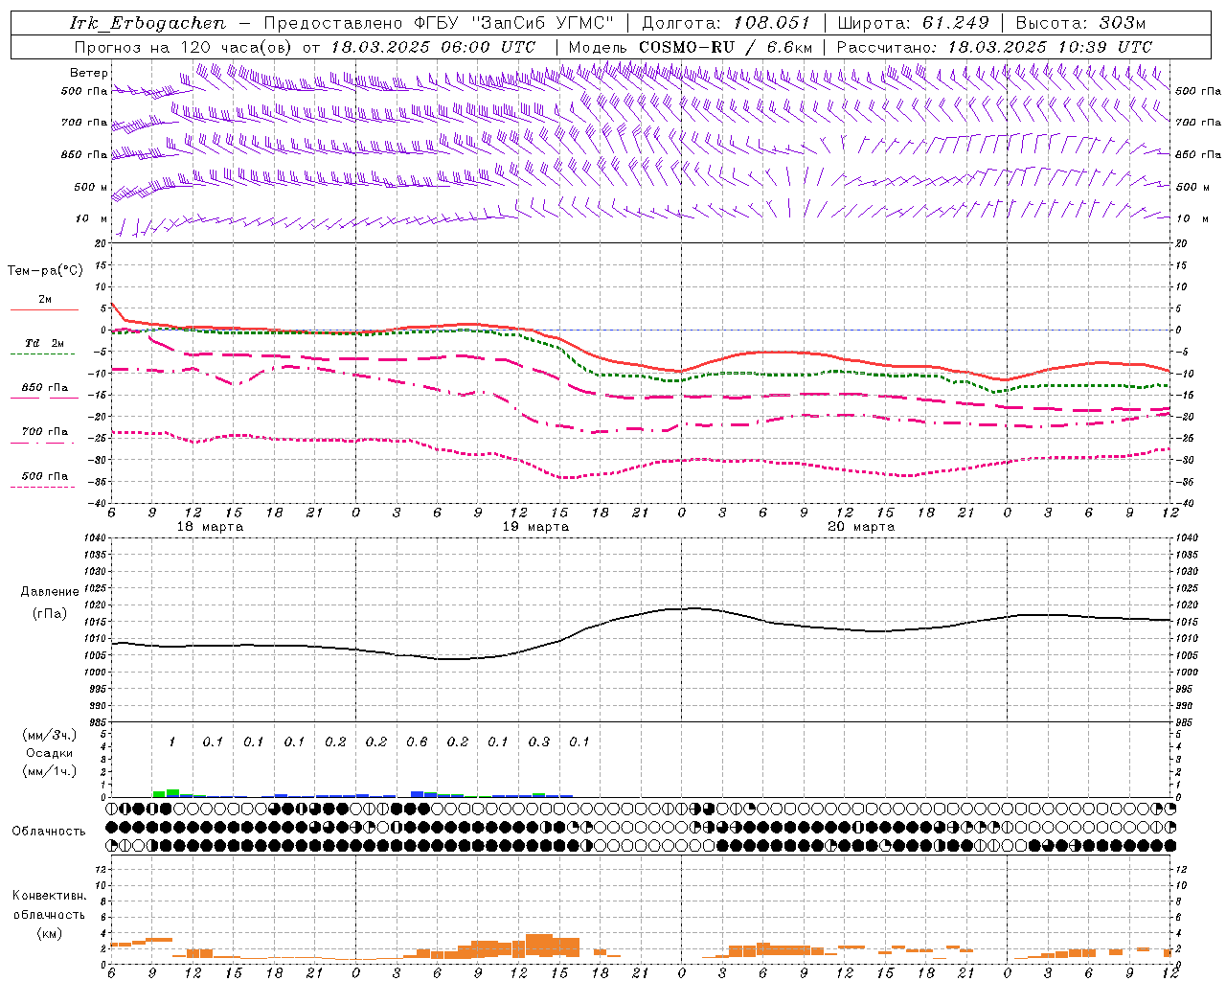This screenshot has height=981, width=1226.
Task: Select the latitude value 61.249
Action: pos(956,23)
